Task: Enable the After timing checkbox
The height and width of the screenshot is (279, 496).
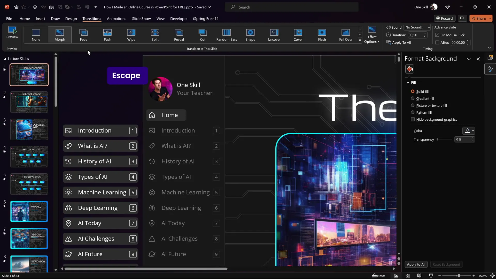Action: (x=437, y=42)
